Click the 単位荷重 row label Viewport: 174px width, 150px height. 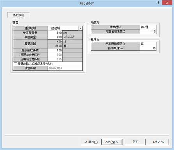[x=30, y=37]
